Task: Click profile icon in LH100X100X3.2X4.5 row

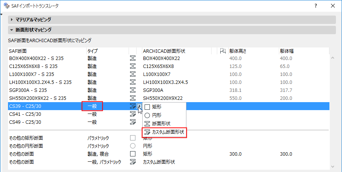Action: point(133,82)
